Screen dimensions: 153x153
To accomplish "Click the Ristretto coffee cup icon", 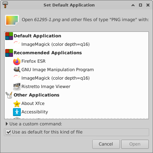I will [17, 87].
